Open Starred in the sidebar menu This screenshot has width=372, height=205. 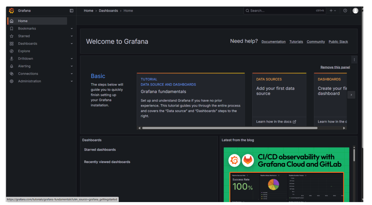[x=24, y=36]
